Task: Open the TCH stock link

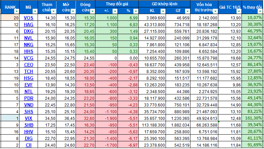Action: point(29,71)
